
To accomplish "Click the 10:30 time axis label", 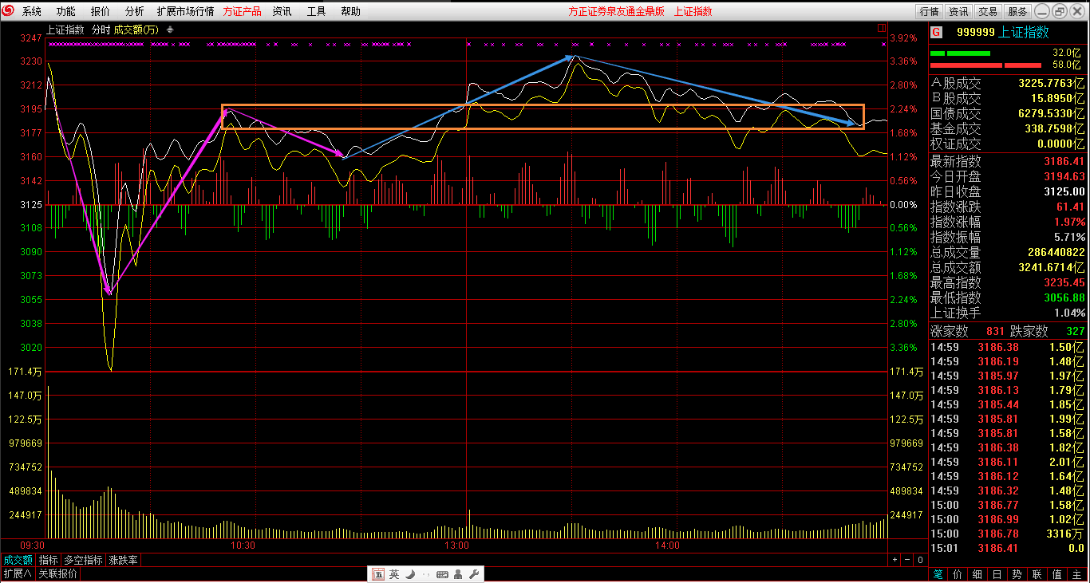I will coord(243,546).
